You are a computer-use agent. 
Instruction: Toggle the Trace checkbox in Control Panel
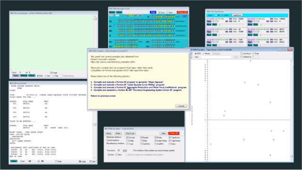click(127, 144)
